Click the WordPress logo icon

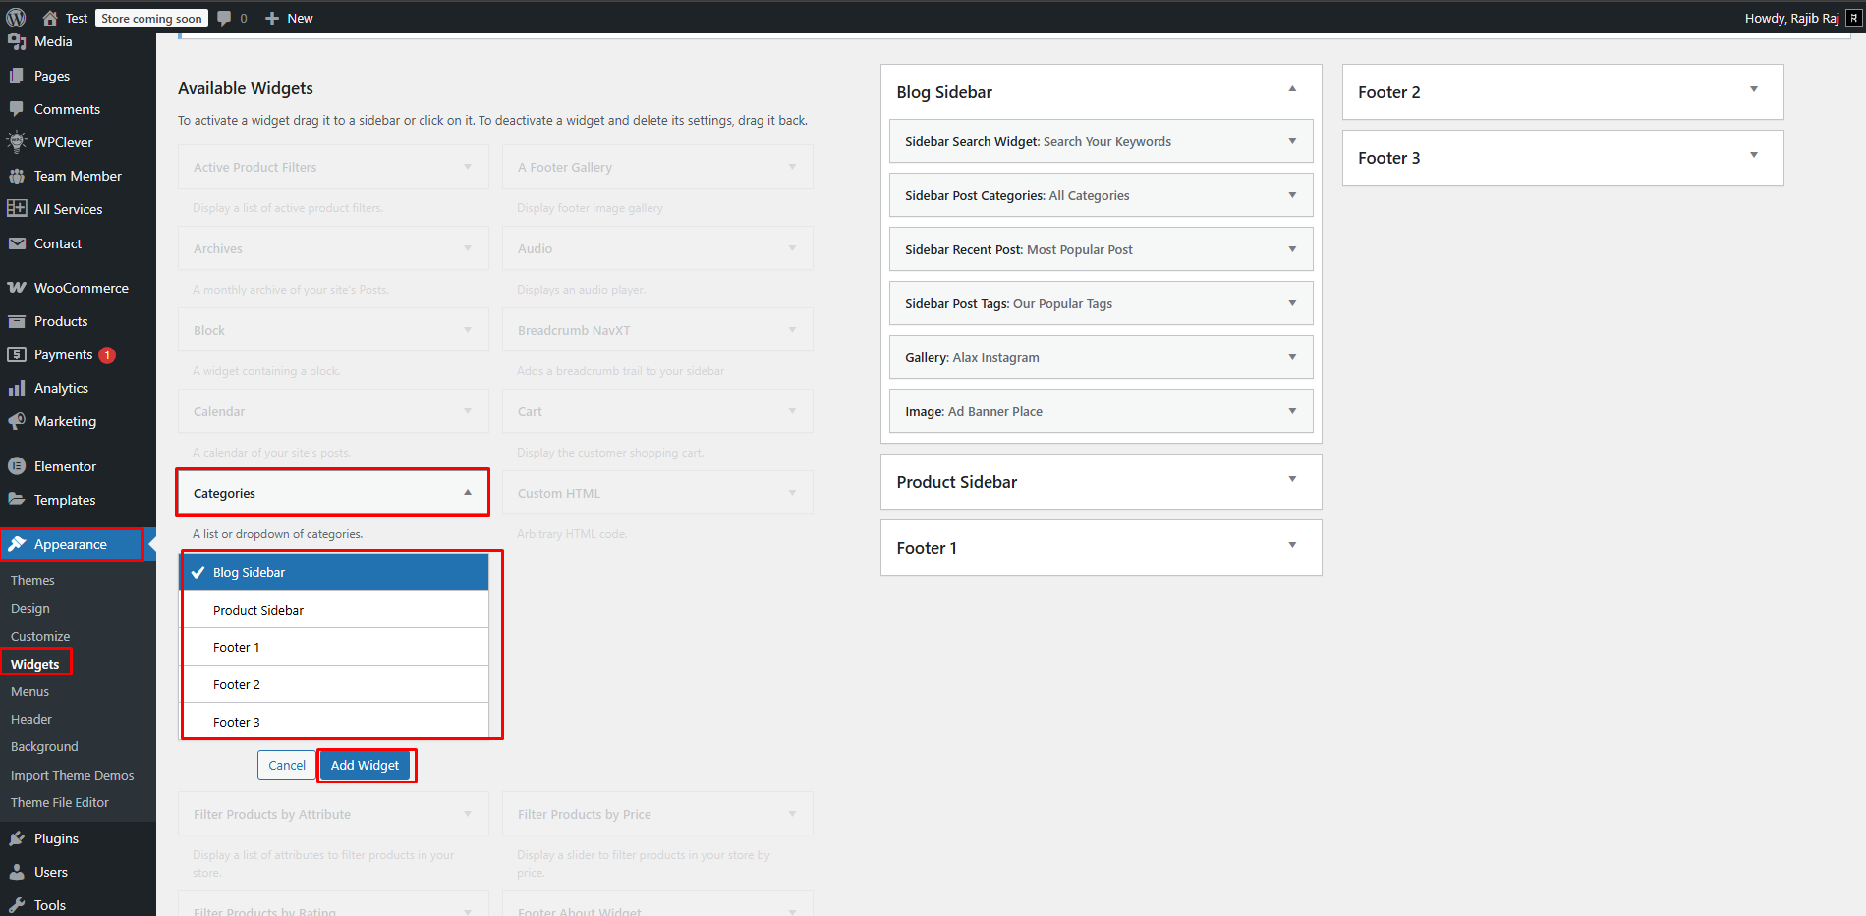(x=16, y=18)
